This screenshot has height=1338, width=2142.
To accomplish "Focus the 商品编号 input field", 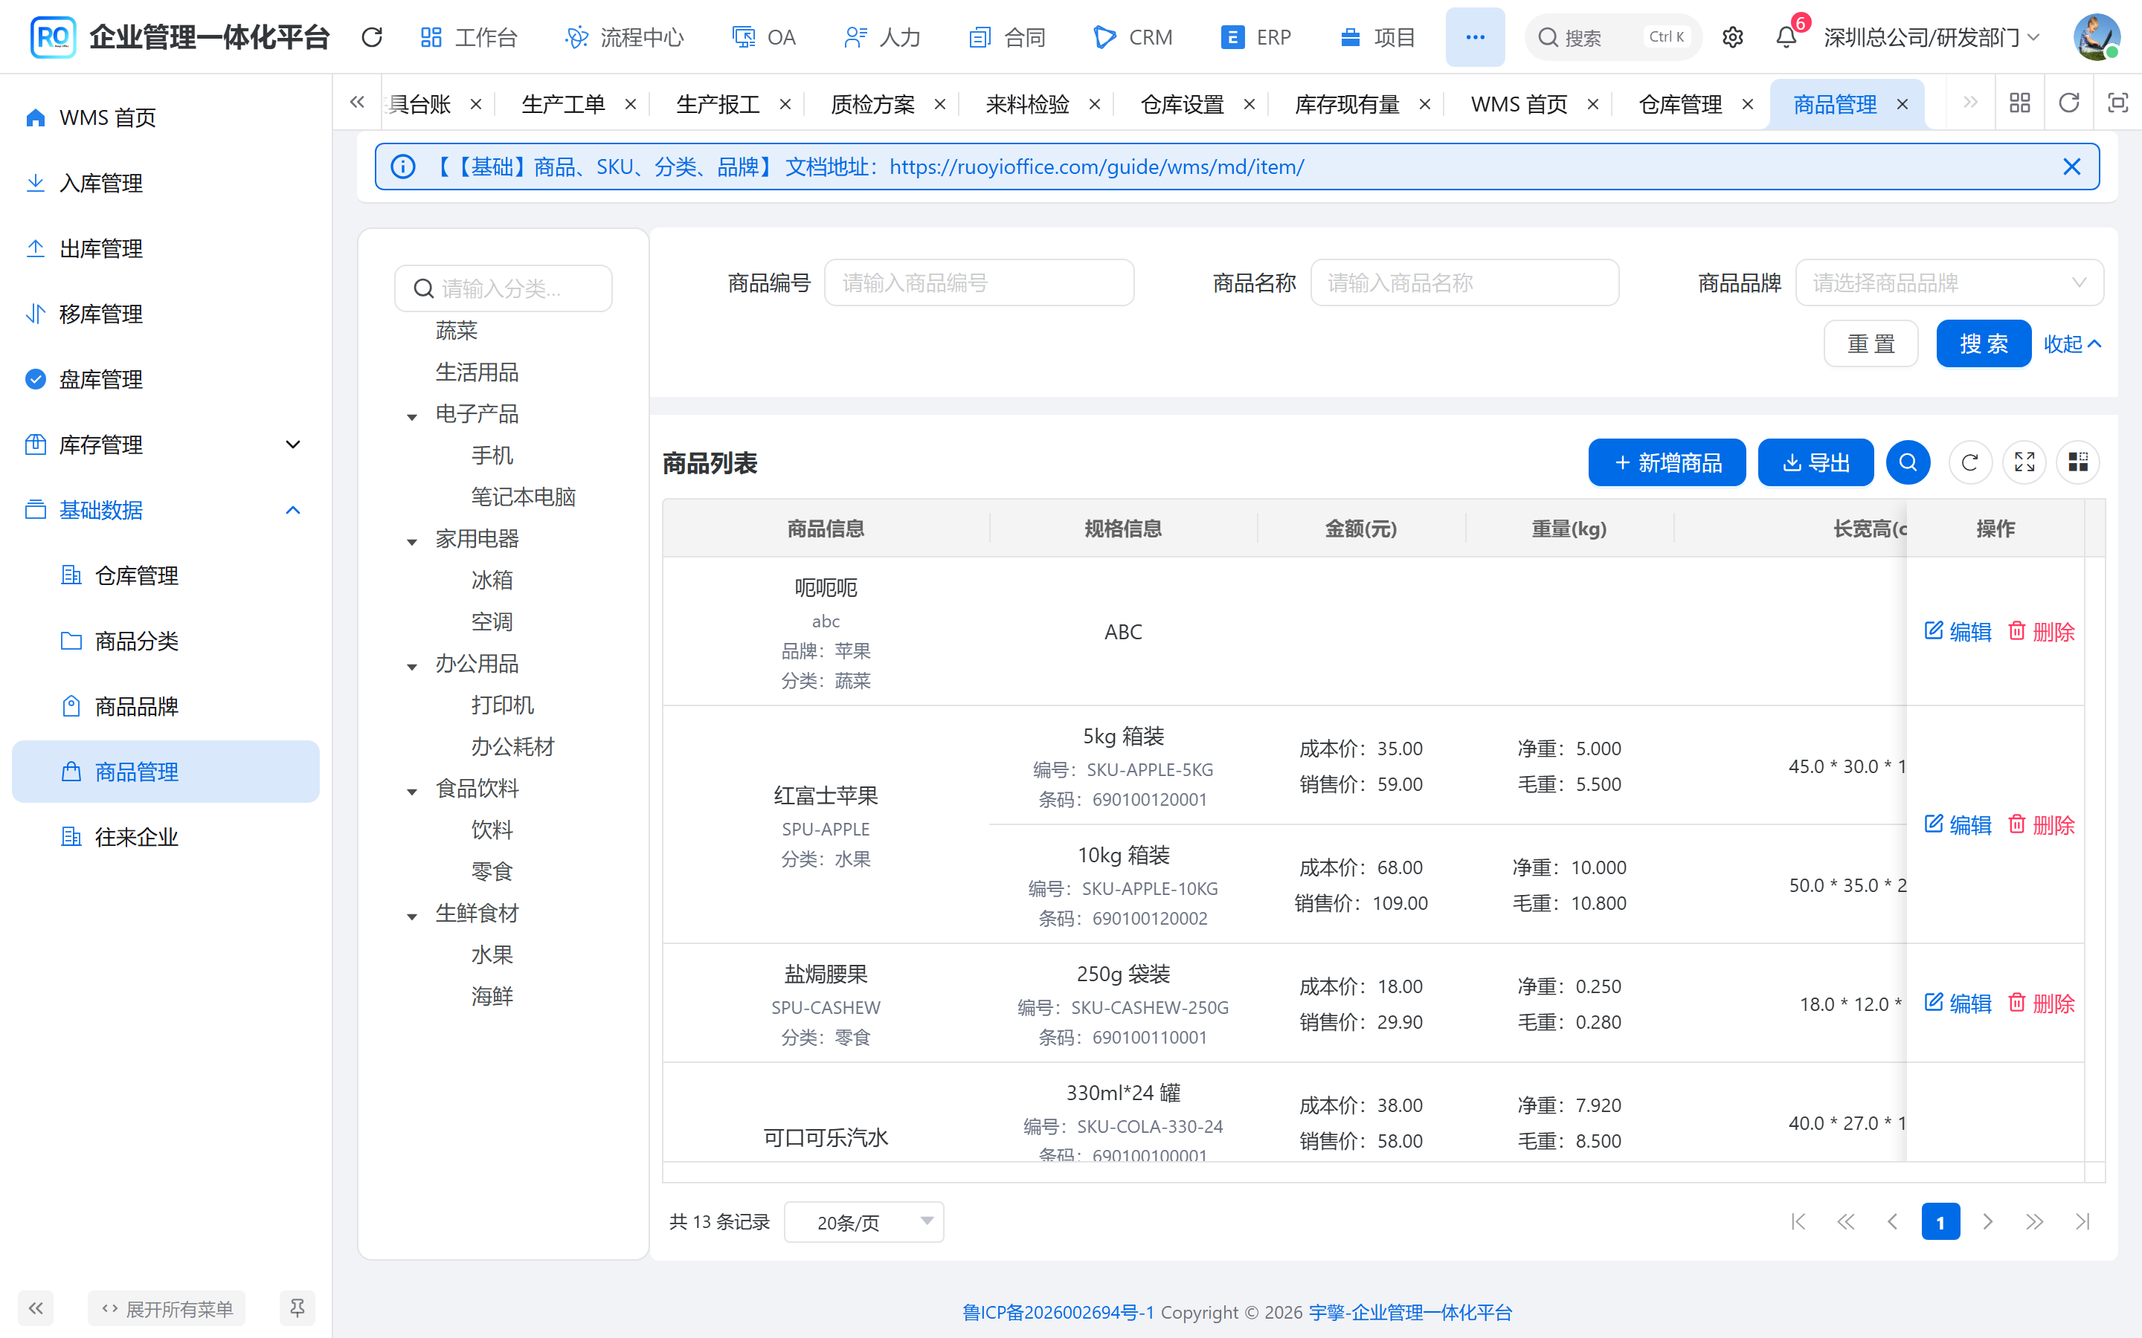I will (x=979, y=282).
